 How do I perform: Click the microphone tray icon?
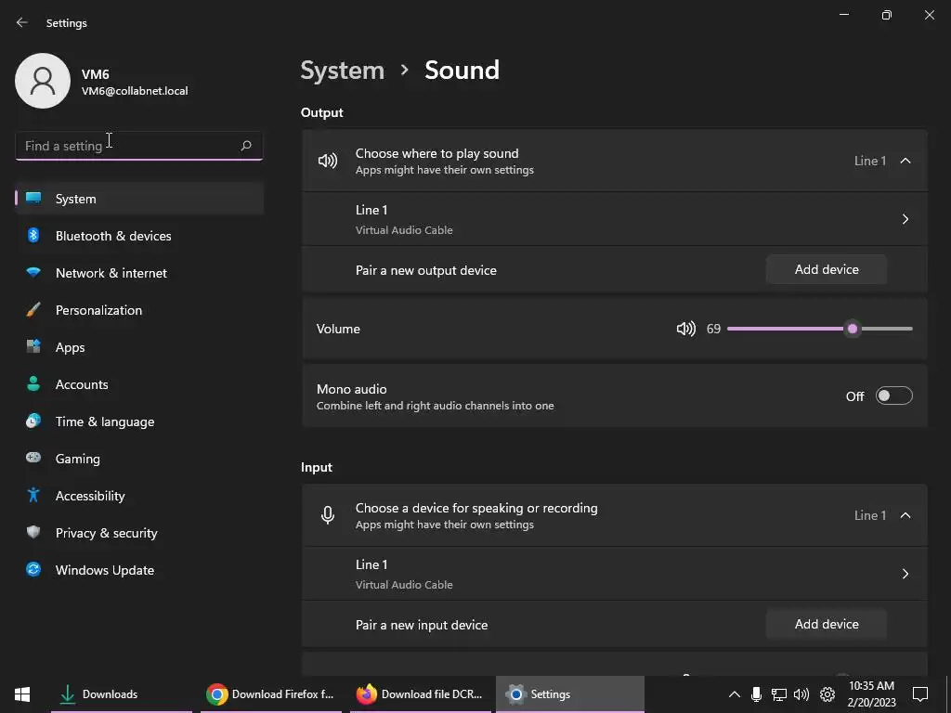pos(757,694)
